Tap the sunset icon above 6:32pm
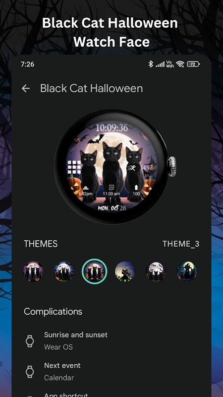 point(85,188)
